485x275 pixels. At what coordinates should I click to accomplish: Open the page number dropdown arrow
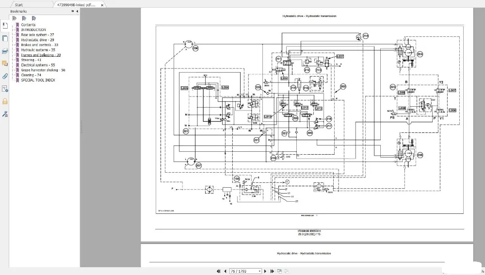[259, 271]
